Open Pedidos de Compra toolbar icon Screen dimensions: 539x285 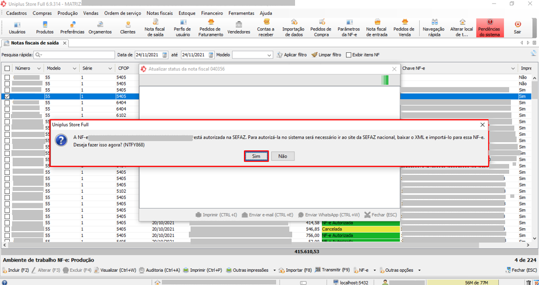(x=321, y=28)
